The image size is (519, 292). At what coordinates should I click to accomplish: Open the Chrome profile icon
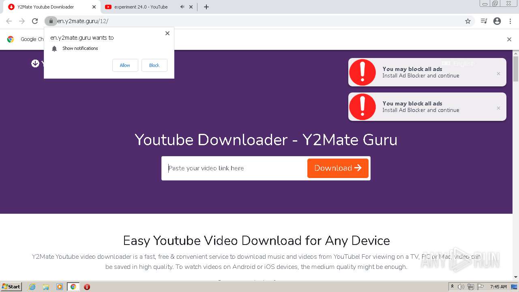click(x=497, y=21)
